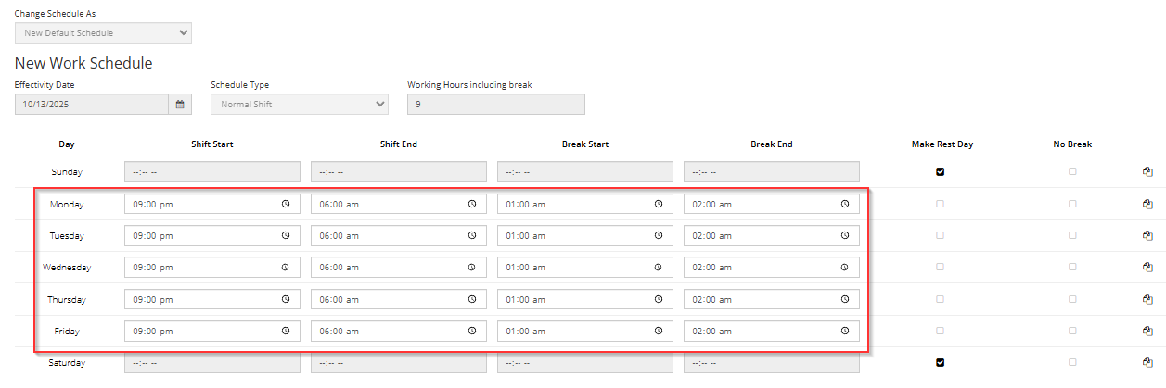Expand the Schedule Type dropdown
The image size is (1166, 388).
(300, 105)
